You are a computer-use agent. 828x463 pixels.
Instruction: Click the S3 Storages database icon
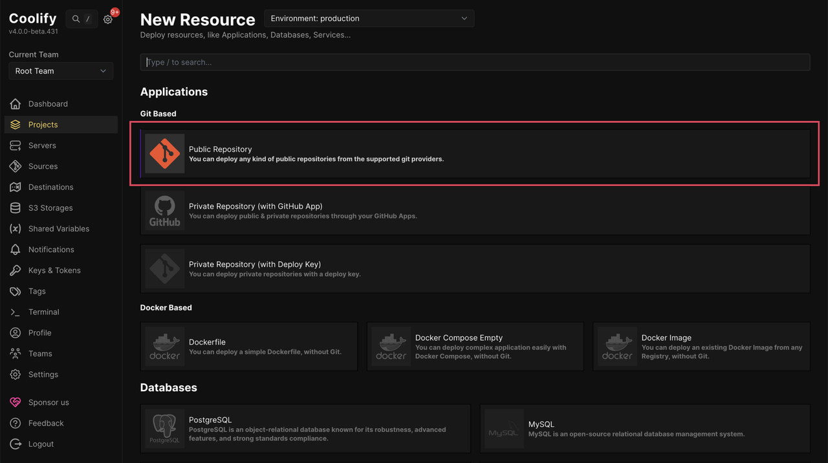point(16,208)
